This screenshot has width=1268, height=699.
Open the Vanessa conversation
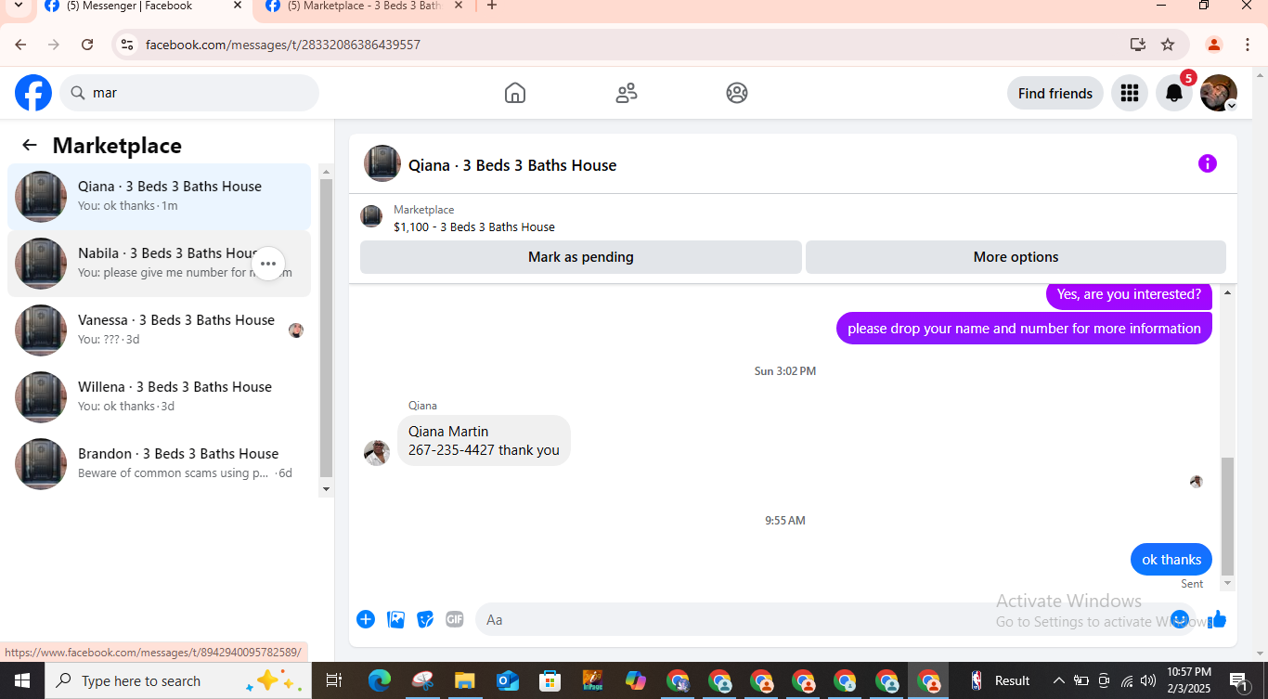(x=159, y=330)
